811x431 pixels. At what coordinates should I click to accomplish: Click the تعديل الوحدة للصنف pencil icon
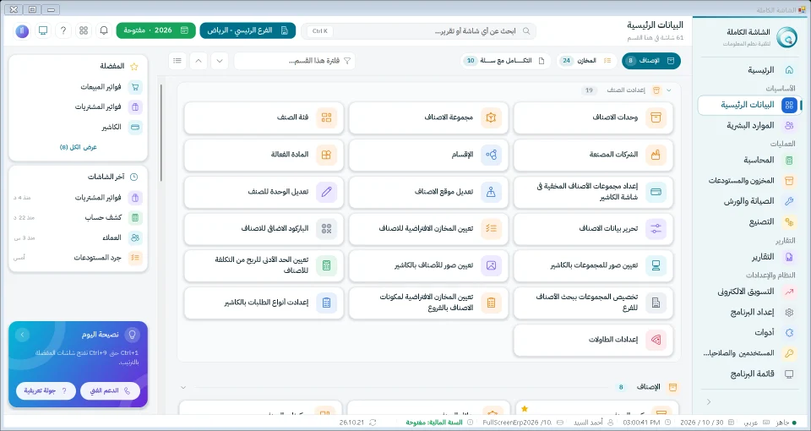coord(326,192)
